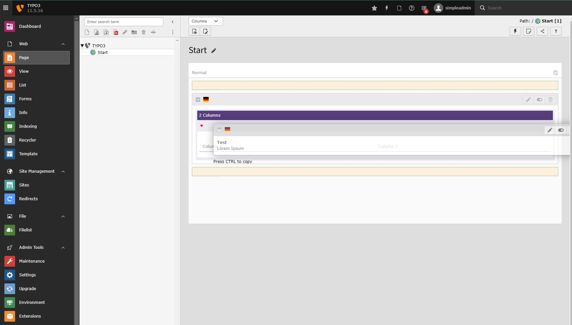Open the trash icon in page tree toolbar
This screenshot has width=572, height=325.
coord(144,32)
